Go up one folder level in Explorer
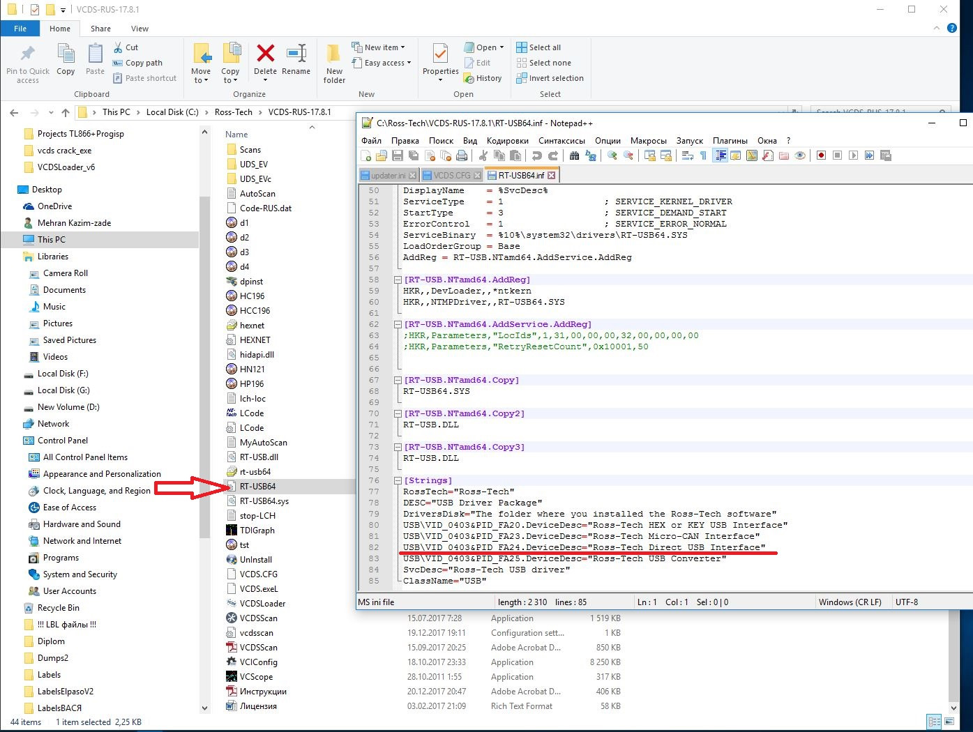 point(66,112)
